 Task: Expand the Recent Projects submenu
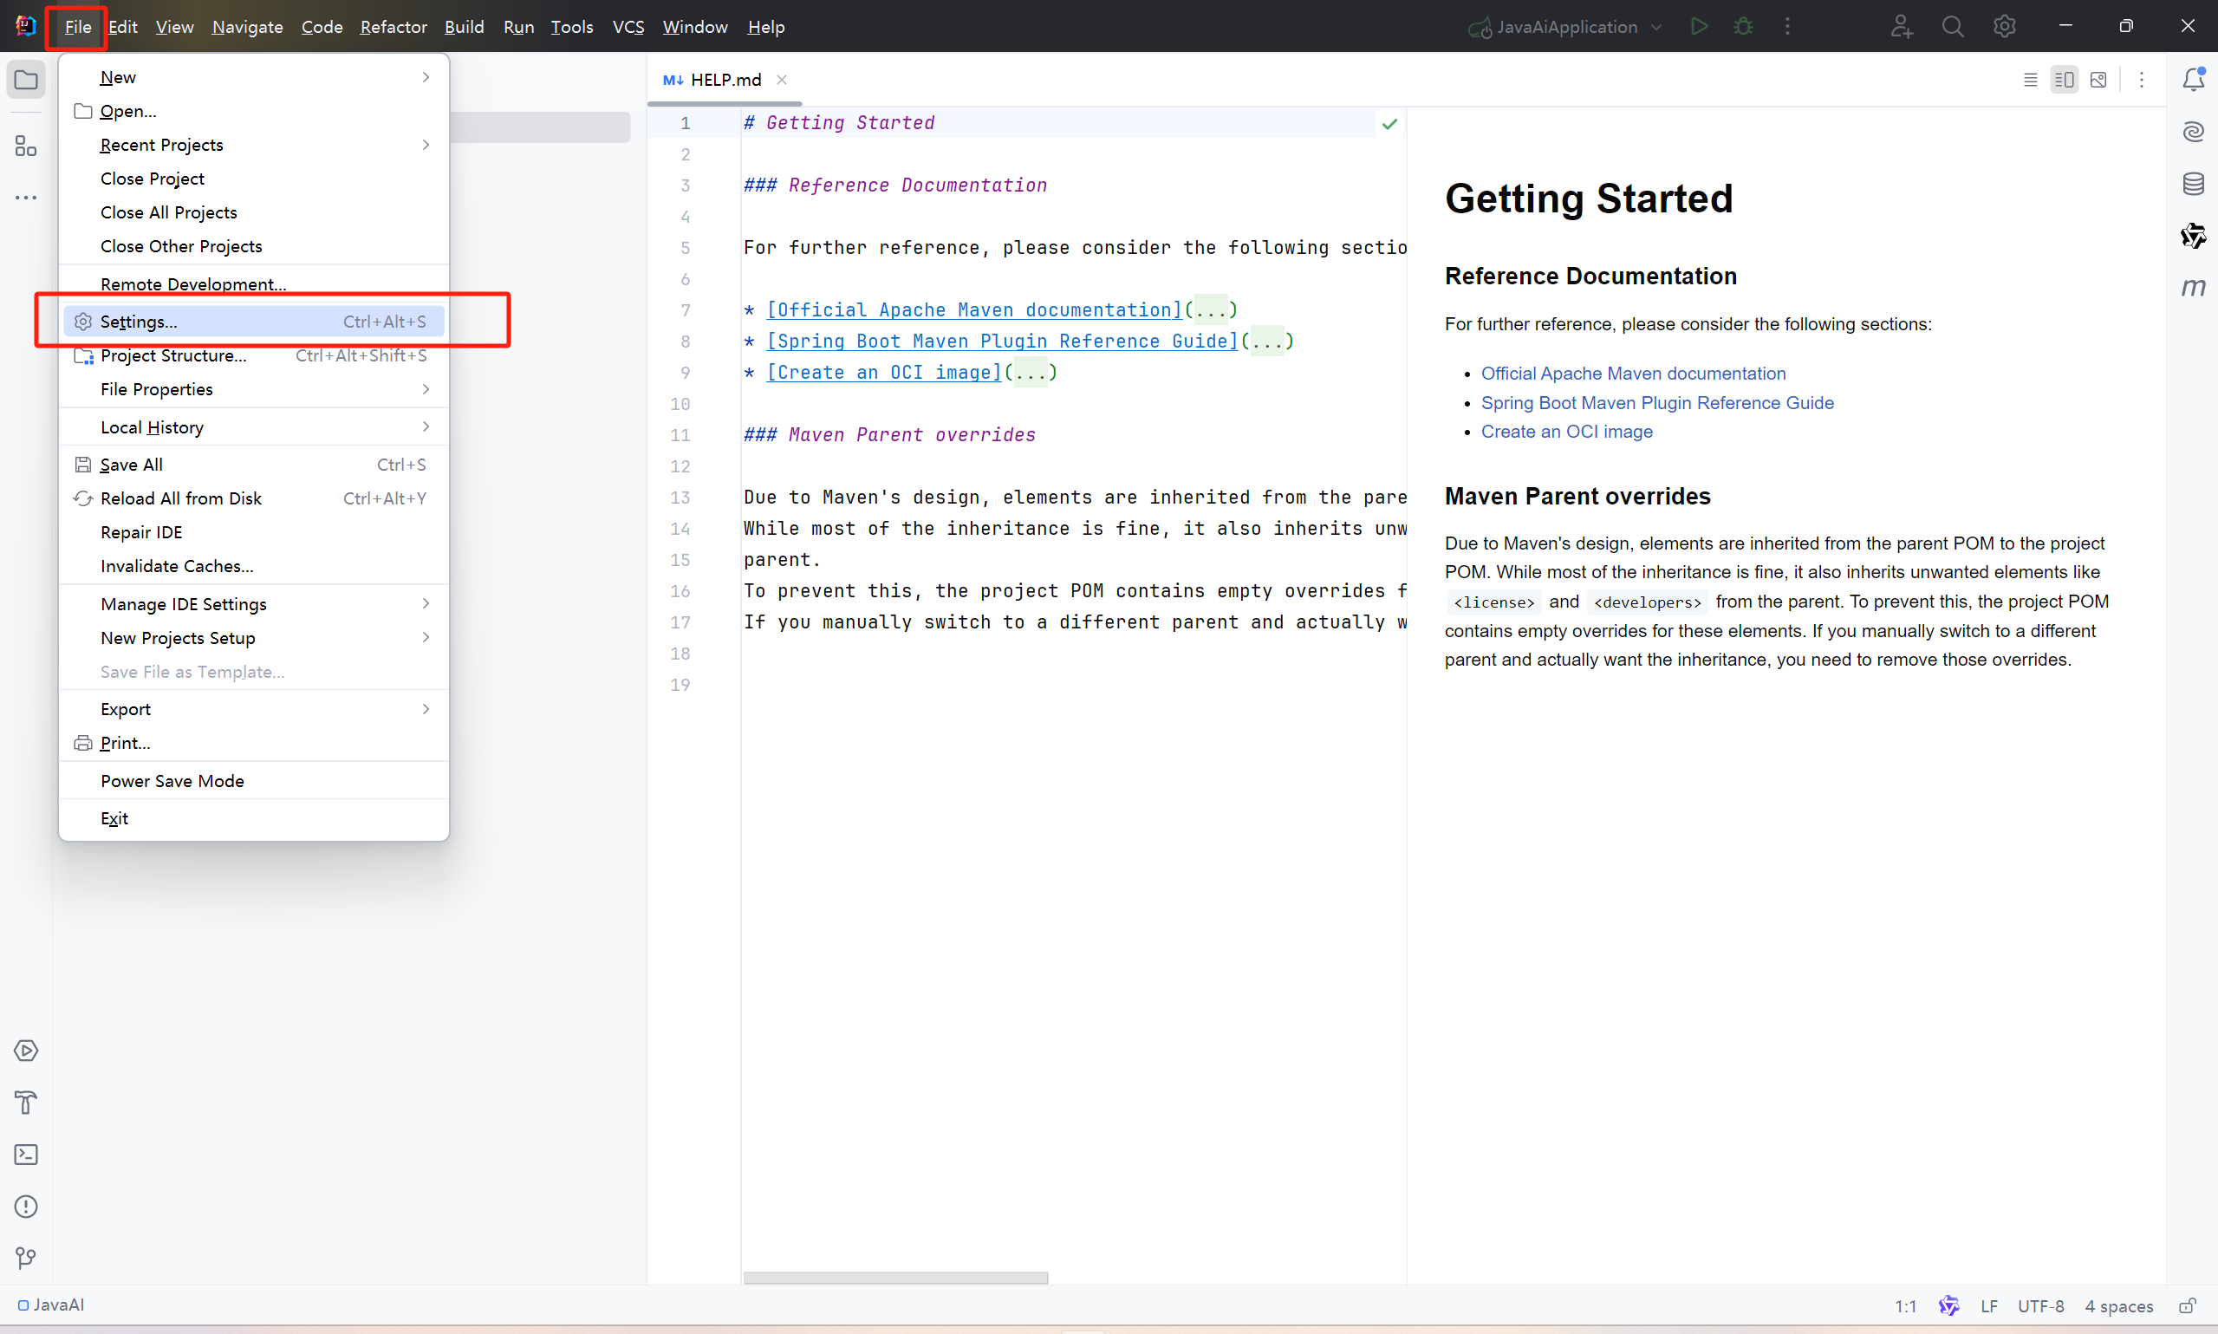[162, 145]
